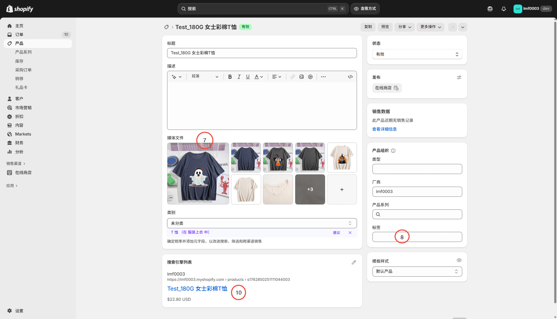Click the +3 more media thumbnail

coord(310,189)
